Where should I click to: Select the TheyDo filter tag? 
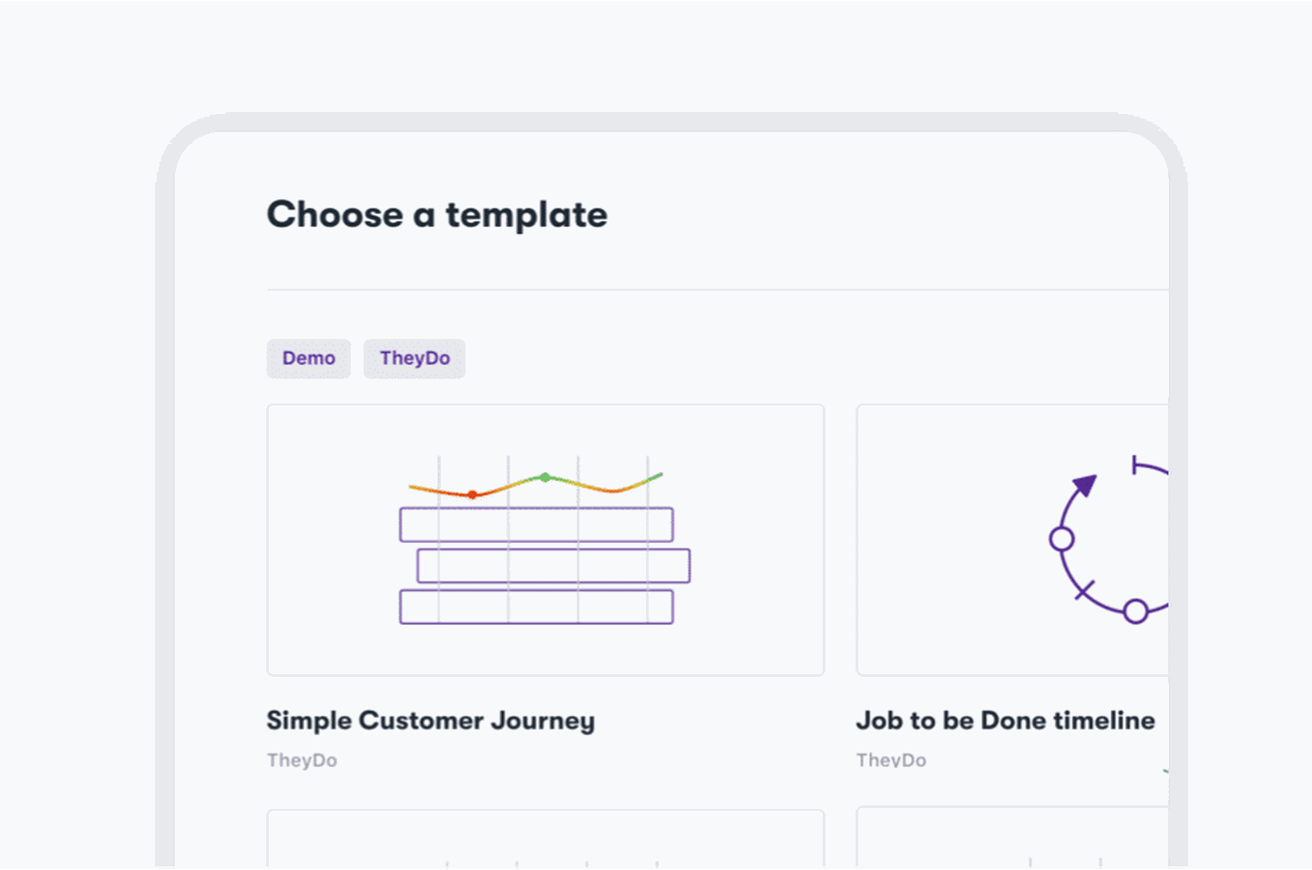[415, 358]
